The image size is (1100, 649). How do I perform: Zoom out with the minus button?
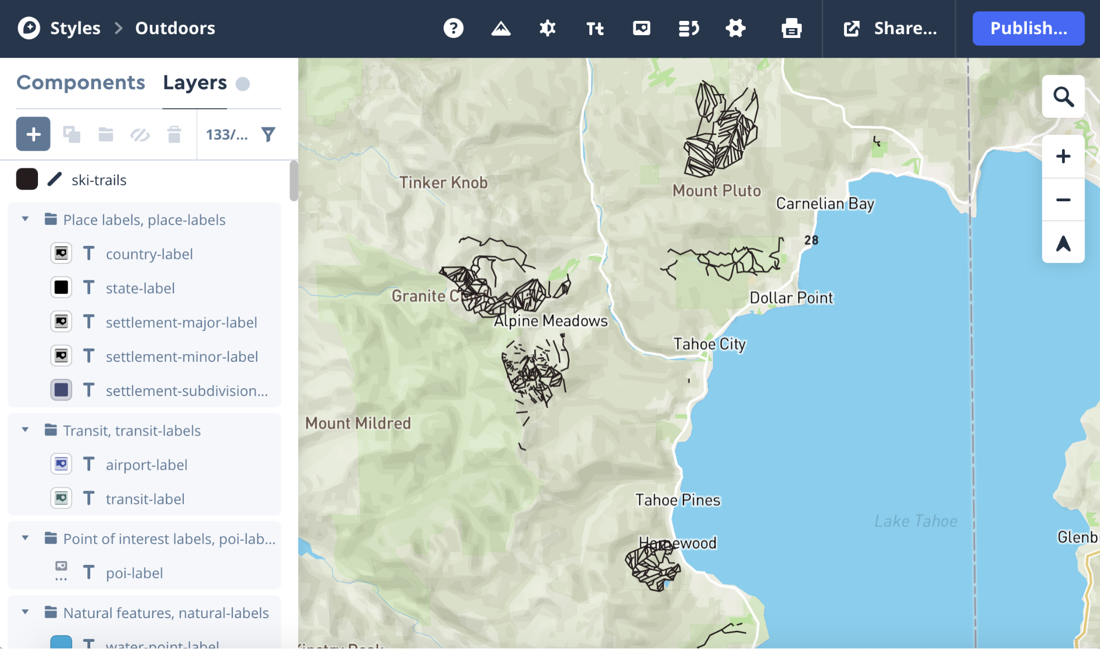(x=1063, y=200)
